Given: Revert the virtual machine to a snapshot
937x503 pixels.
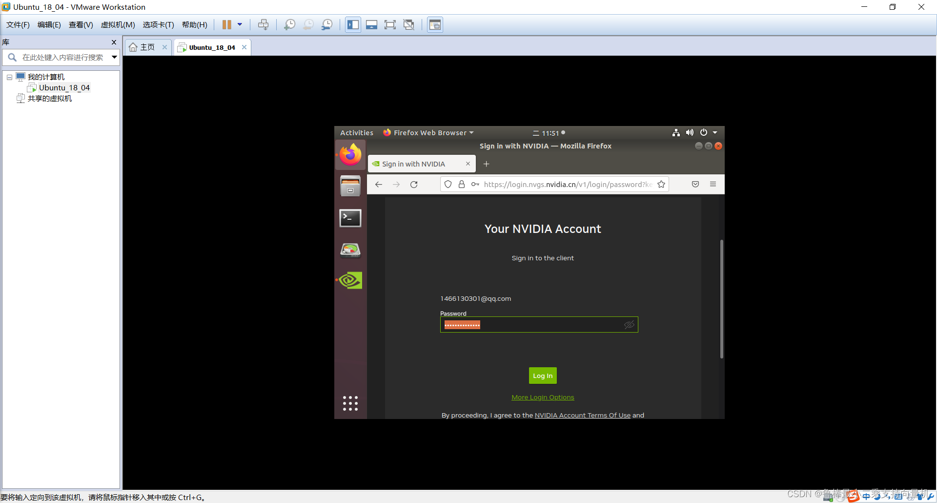Looking at the screenshot, I should (x=308, y=24).
